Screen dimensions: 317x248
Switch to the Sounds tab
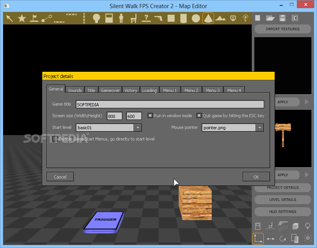(75, 90)
